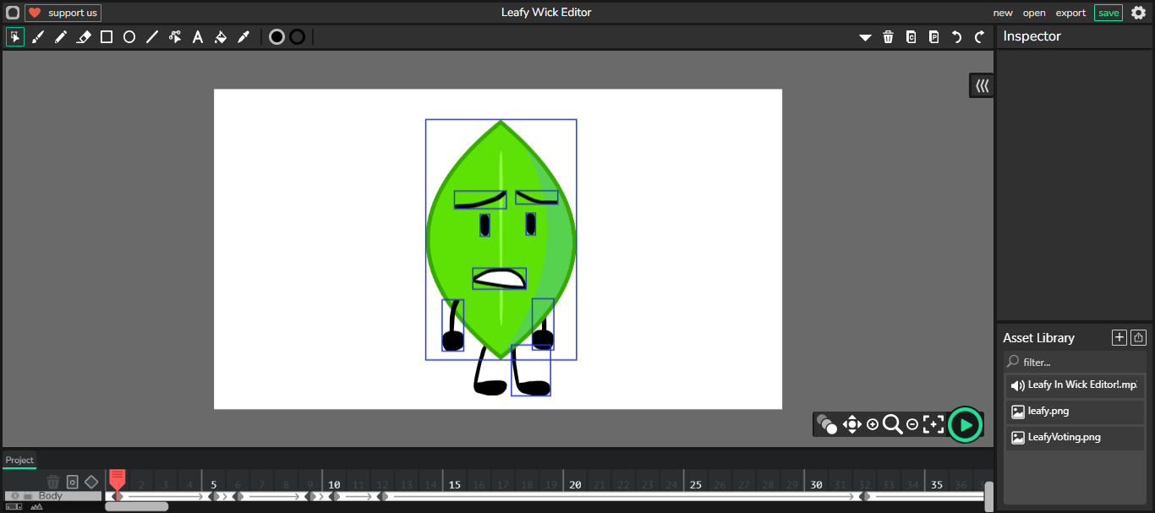
Task: Redo the last action
Action: (x=979, y=37)
